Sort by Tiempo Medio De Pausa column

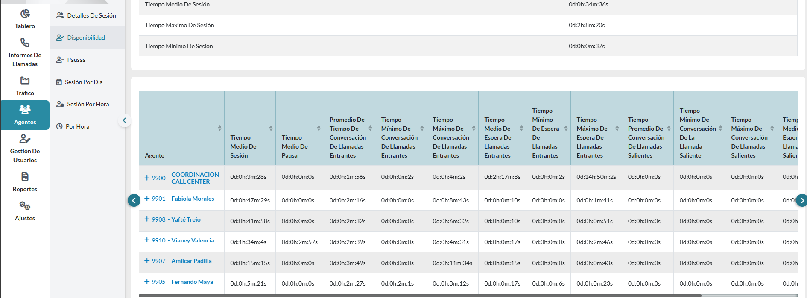pos(319,128)
